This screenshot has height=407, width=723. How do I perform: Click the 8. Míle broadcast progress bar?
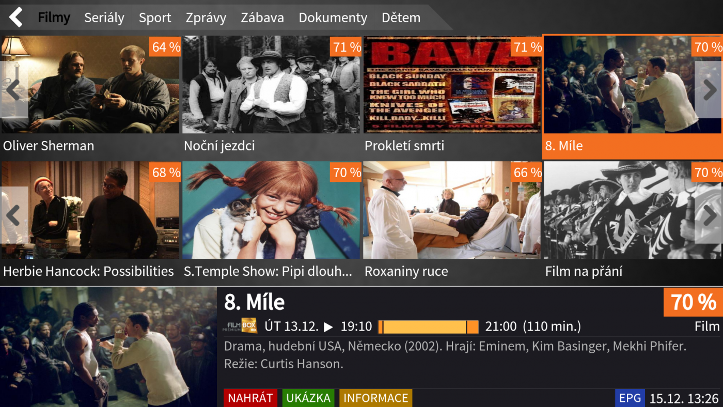coord(428,327)
